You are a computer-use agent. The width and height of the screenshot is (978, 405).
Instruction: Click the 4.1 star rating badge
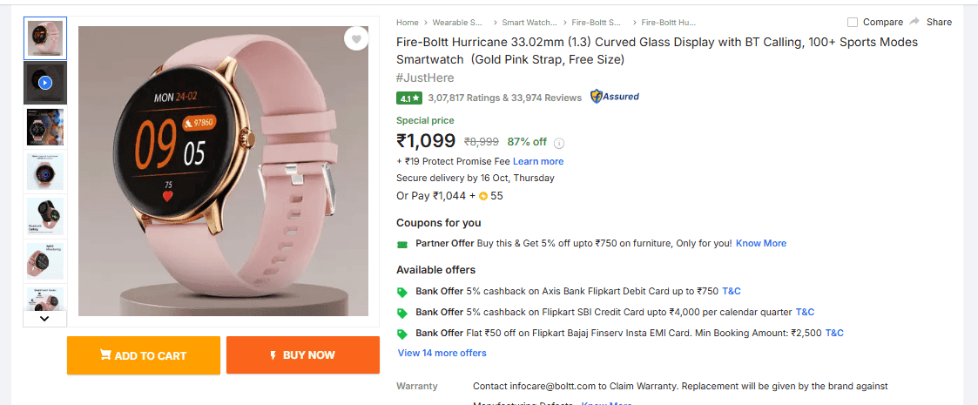pos(408,98)
